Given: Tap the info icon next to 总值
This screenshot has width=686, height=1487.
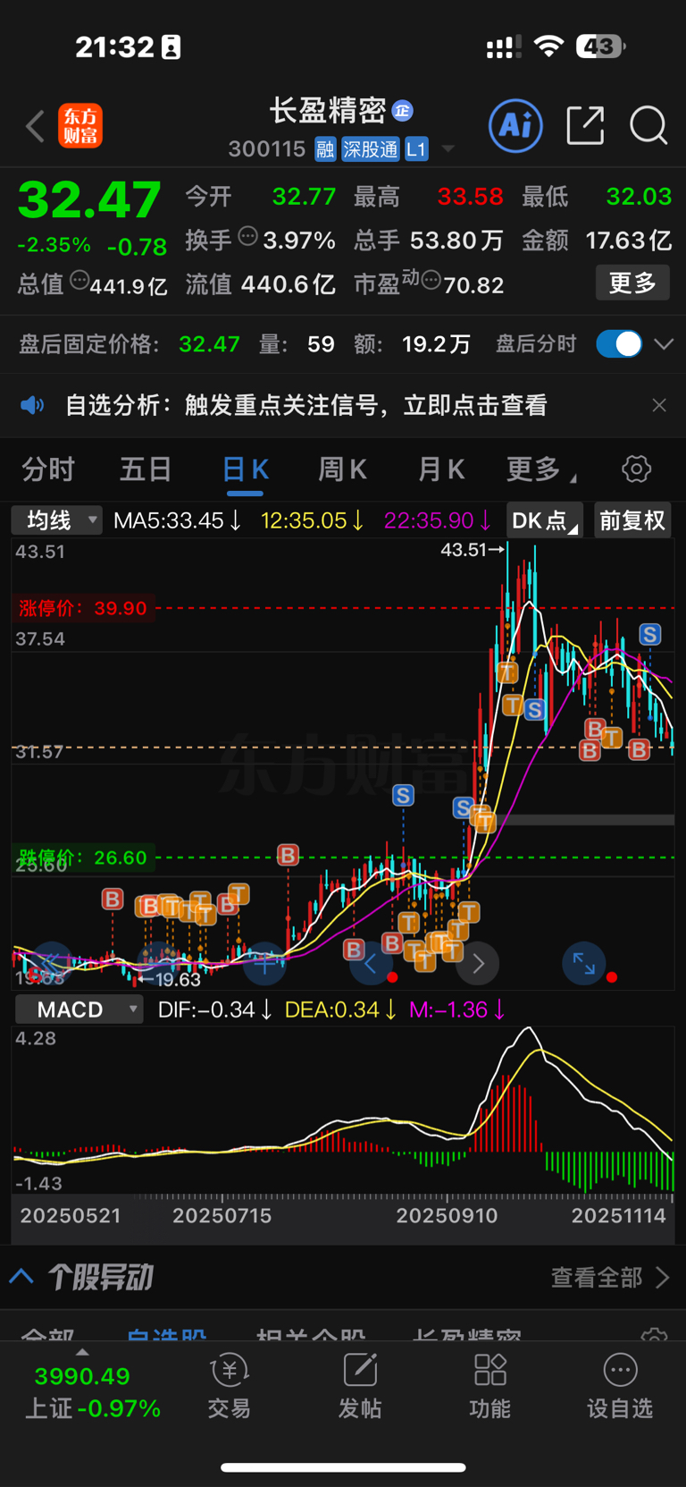Looking at the screenshot, I should point(79,282).
